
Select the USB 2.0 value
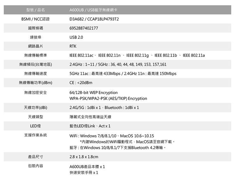76,37
